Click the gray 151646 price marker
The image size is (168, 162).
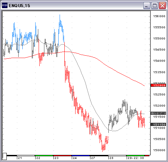(x=158, y=113)
